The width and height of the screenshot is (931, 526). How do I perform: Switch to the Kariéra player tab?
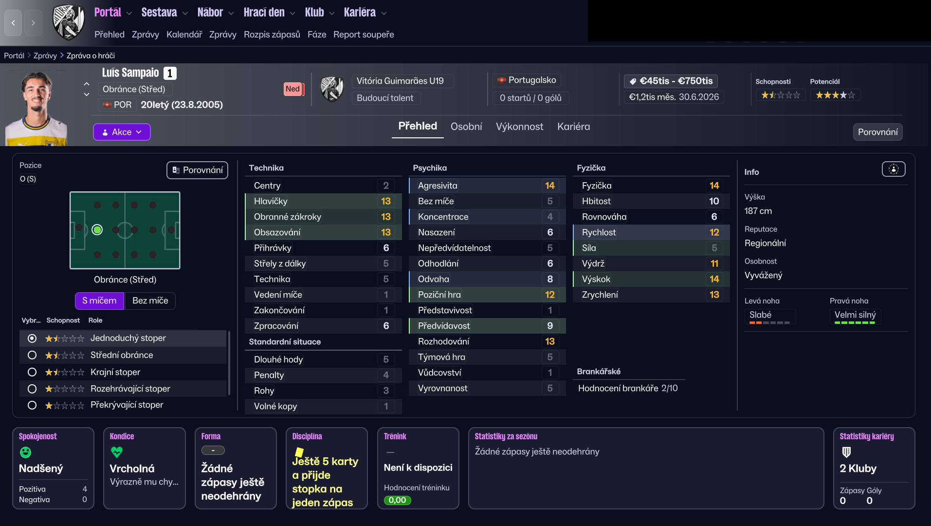(573, 127)
